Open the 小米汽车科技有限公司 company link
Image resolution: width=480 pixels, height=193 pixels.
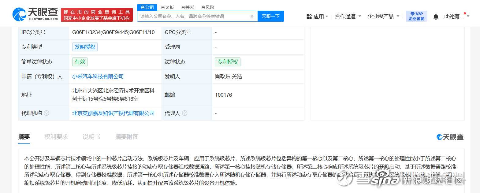click(98, 76)
